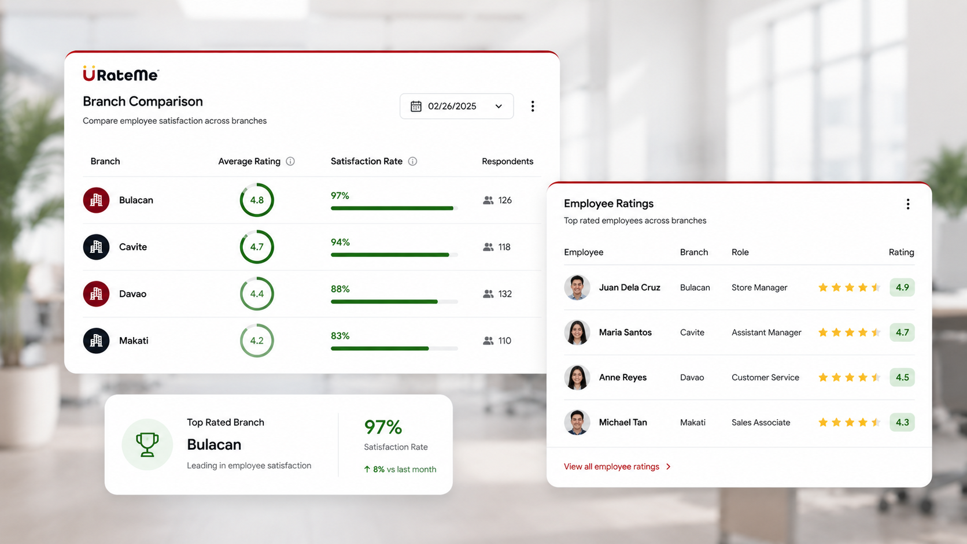Click Michael Tan's star rating
The image size is (967, 544).
[x=849, y=423]
